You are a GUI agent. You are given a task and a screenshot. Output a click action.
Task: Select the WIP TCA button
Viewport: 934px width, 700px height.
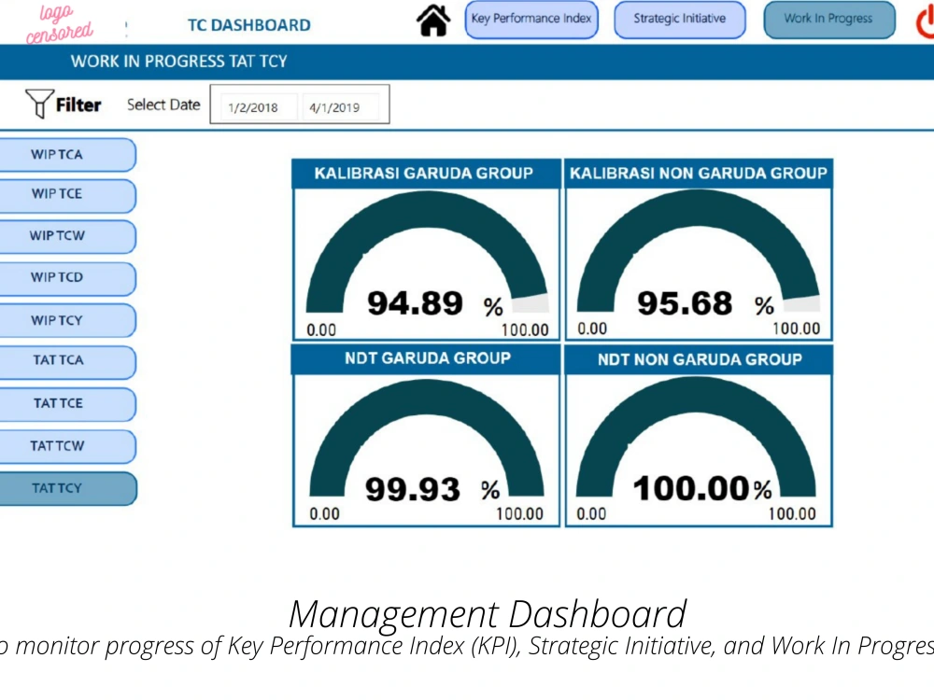point(67,155)
